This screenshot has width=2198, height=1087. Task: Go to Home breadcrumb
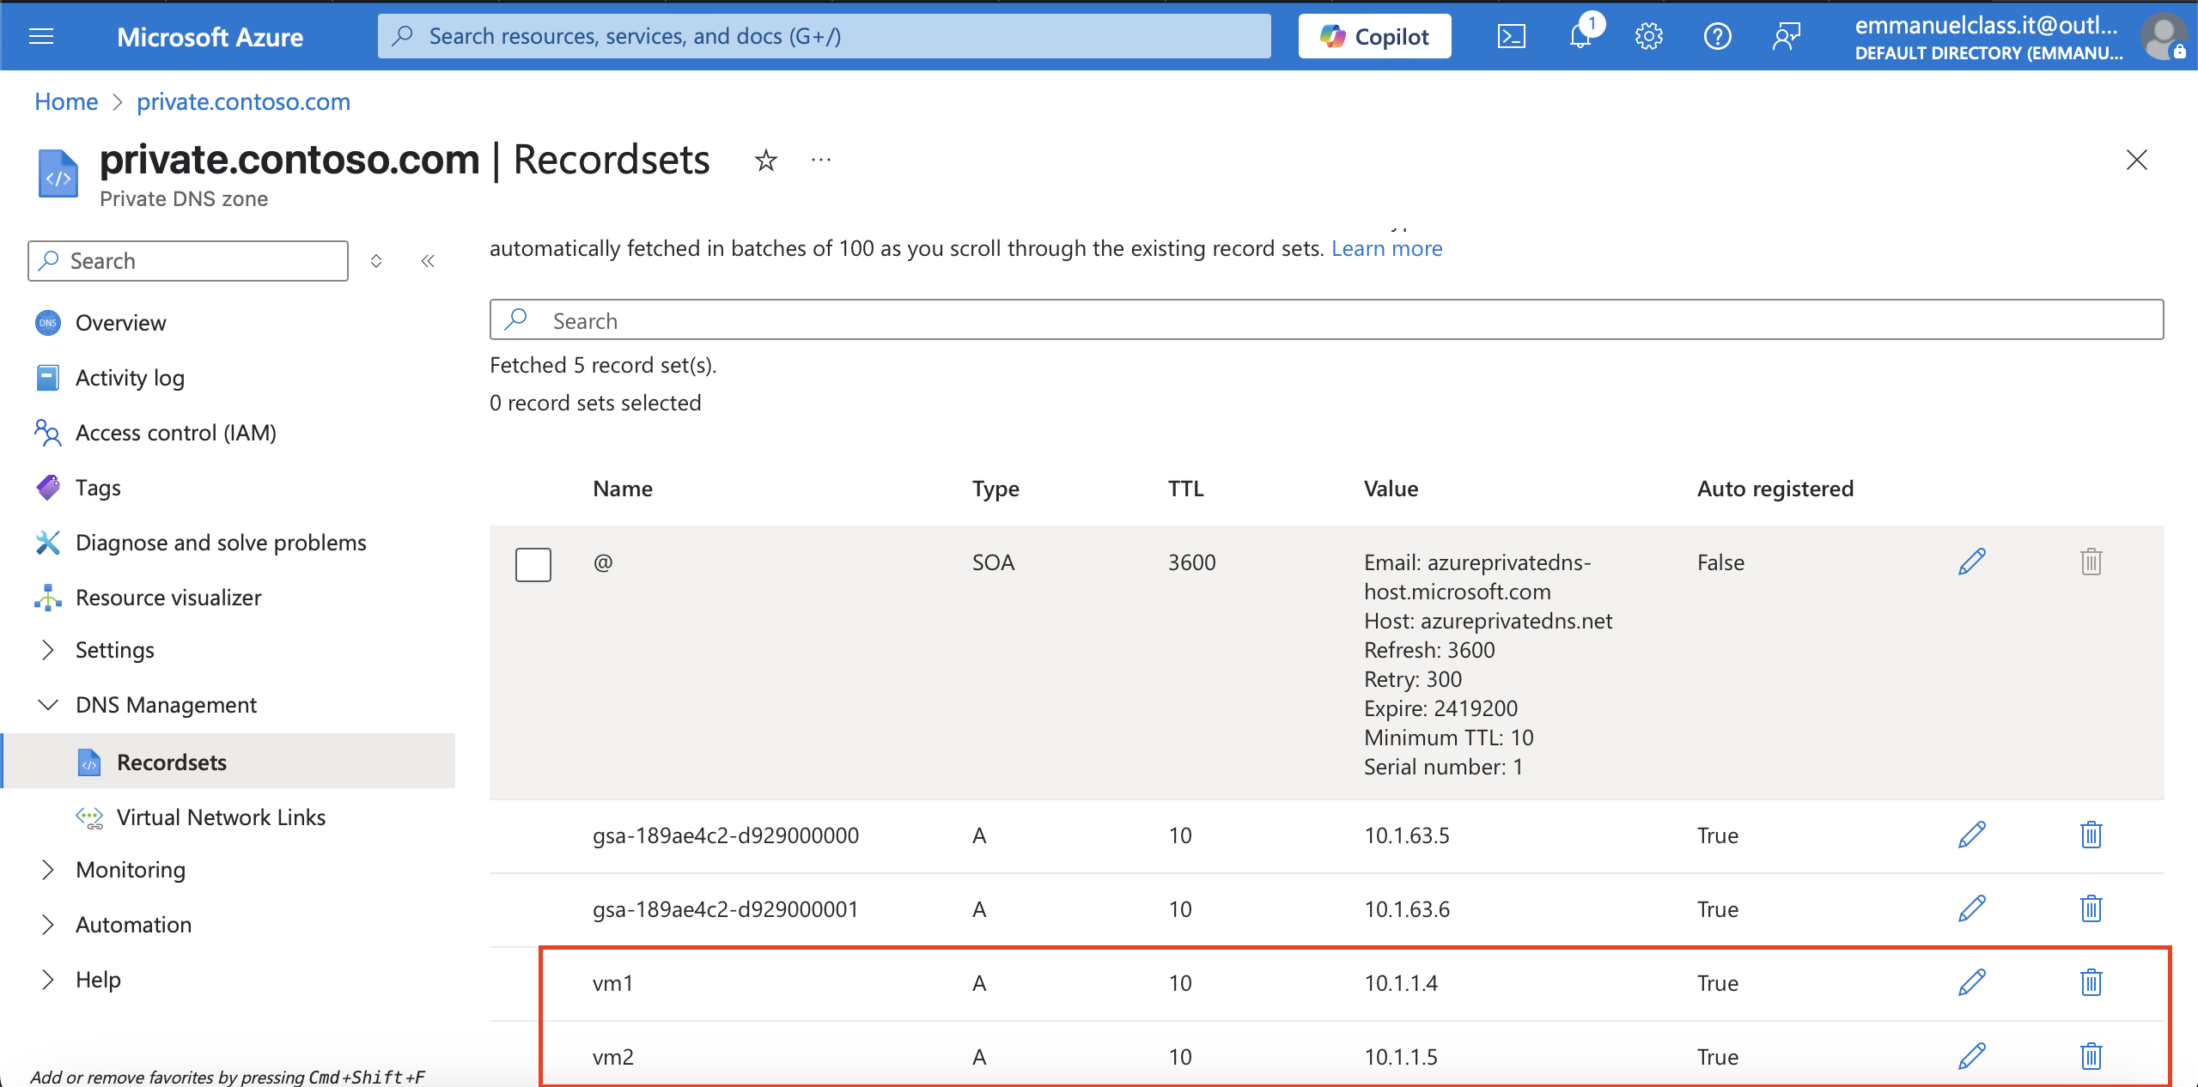(66, 101)
